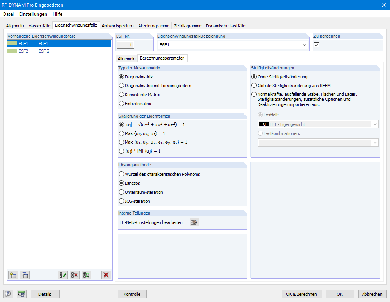Select Normalkräfte, ausfallende Stäbe import option
The image size is (390, 302).
tap(254, 95)
